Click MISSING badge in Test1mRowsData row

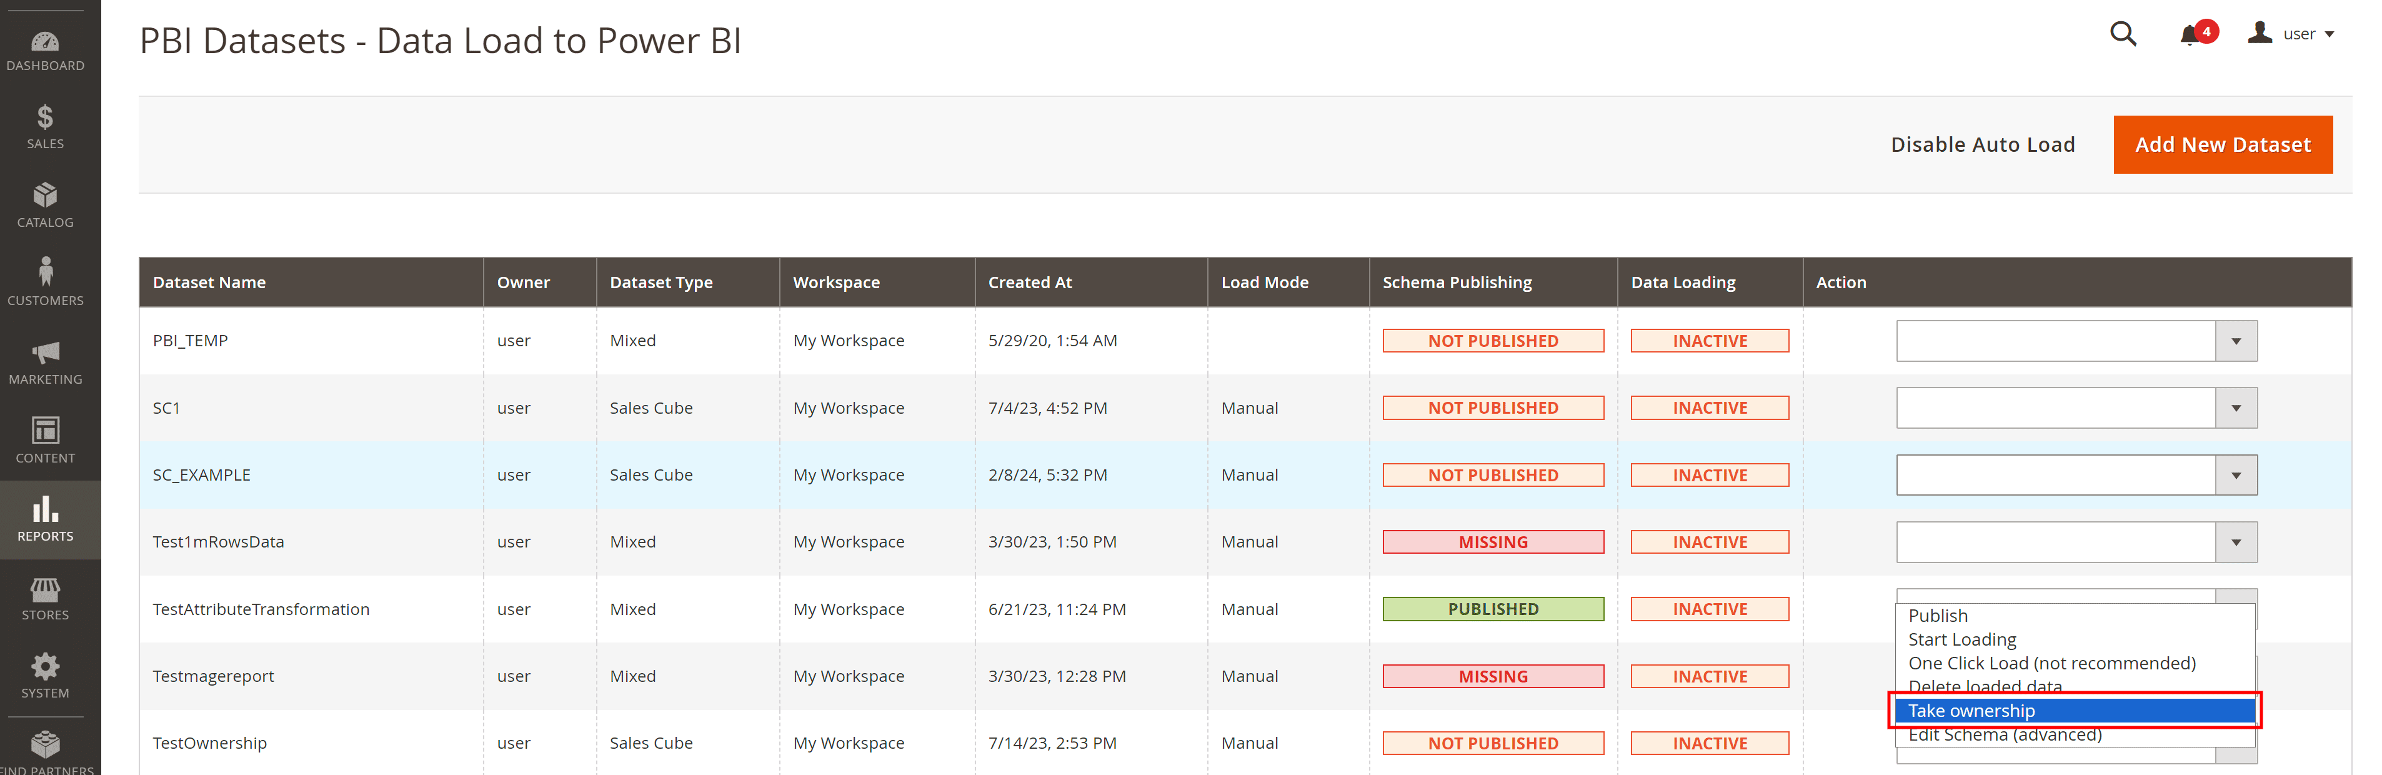[1493, 542]
